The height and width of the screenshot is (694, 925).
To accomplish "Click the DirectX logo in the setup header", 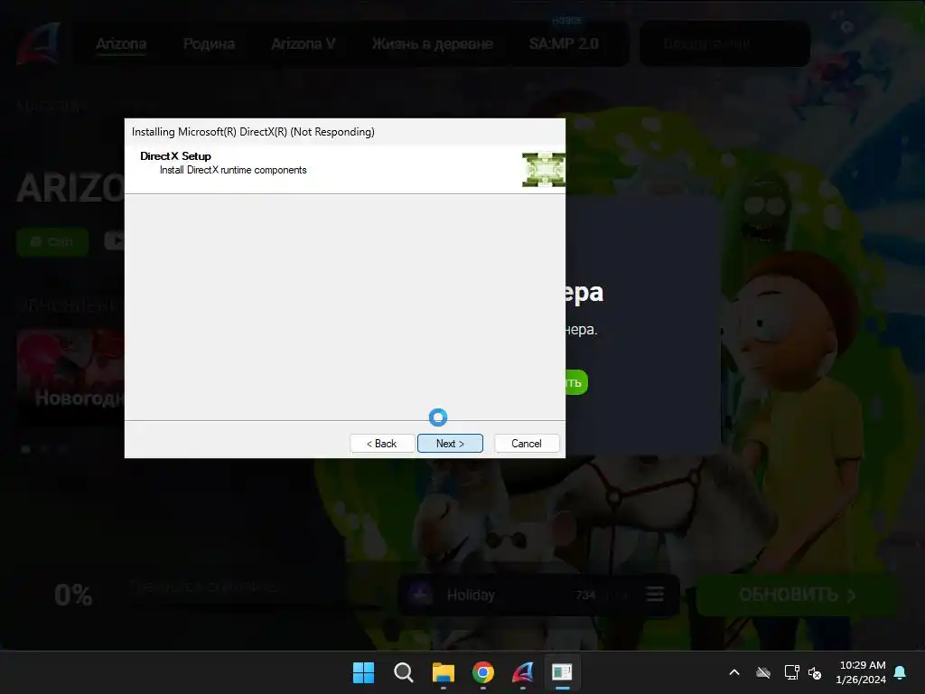I will coord(543,169).
